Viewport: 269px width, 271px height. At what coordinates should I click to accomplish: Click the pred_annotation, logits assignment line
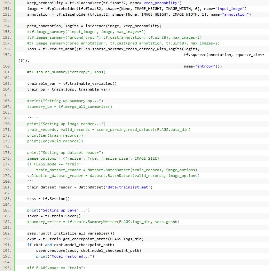pos(94,26)
